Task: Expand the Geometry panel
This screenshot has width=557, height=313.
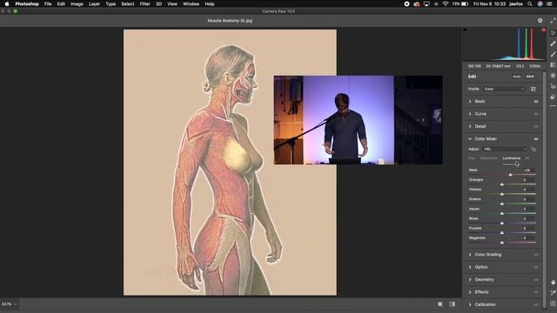Action: point(470,280)
